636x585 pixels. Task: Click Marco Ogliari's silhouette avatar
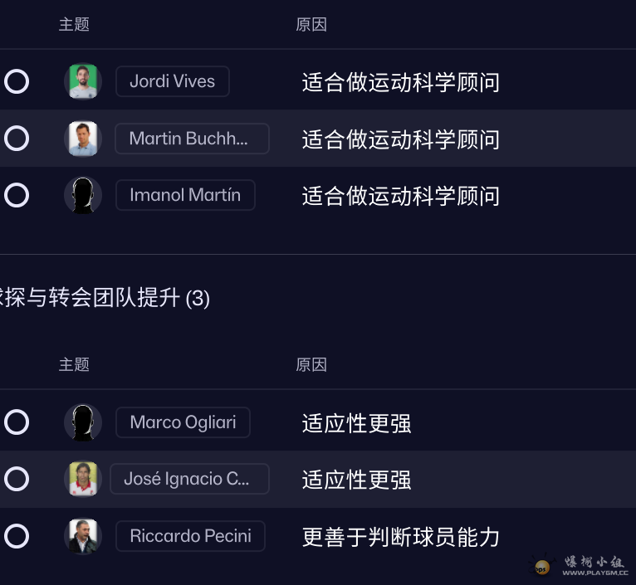point(83,422)
